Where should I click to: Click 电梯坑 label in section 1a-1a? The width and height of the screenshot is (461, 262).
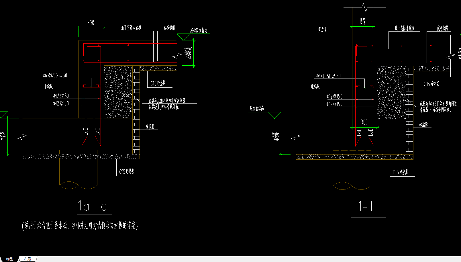pyautogui.click(x=48, y=86)
